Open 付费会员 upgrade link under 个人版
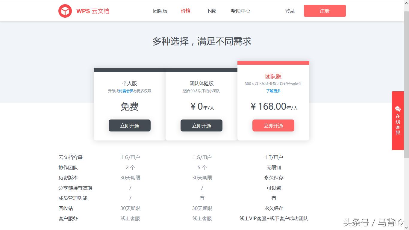The width and height of the screenshot is (409, 230). pos(126,91)
